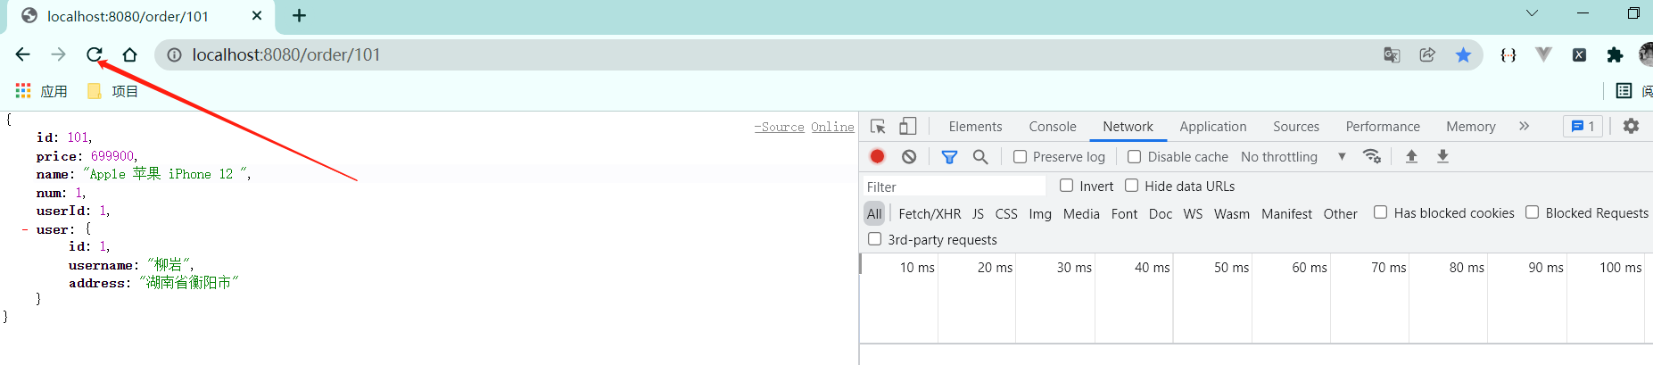The width and height of the screenshot is (1653, 365).
Task: Collapse the user object in JSON
Action: click(25, 229)
